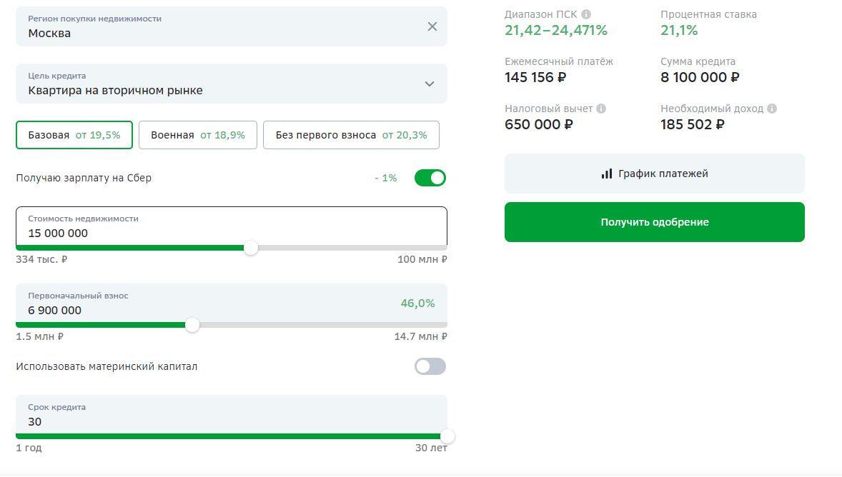
Task: Open the График платежей schedule
Action: (654, 174)
